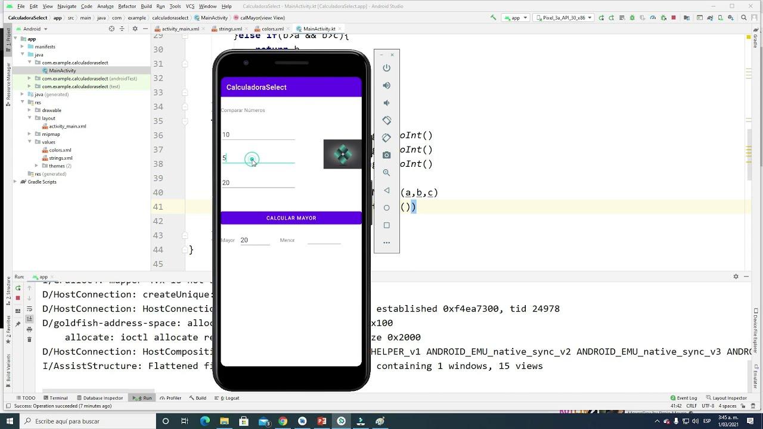Image resolution: width=763 pixels, height=429 pixels.
Task: Click the input field containing 20
Action: point(258,183)
